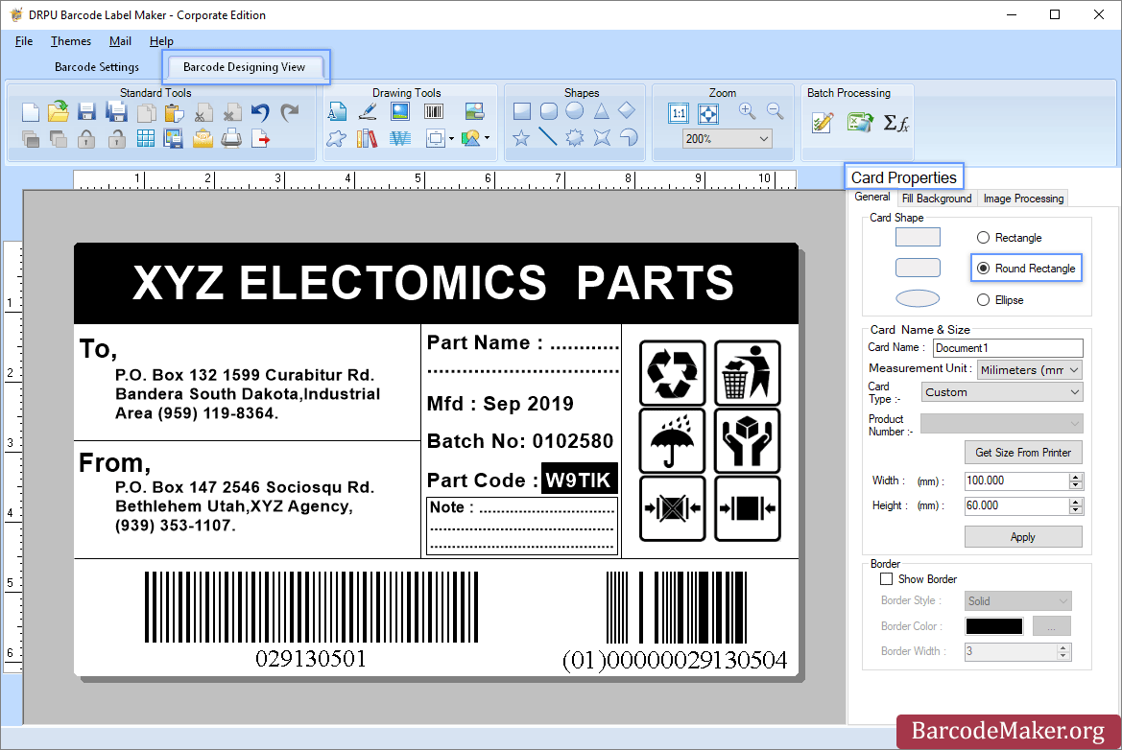Apply the card size settings

pyautogui.click(x=1023, y=537)
